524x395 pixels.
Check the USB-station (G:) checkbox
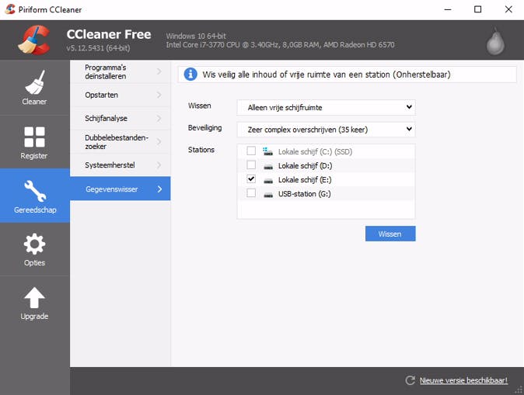tap(251, 192)
